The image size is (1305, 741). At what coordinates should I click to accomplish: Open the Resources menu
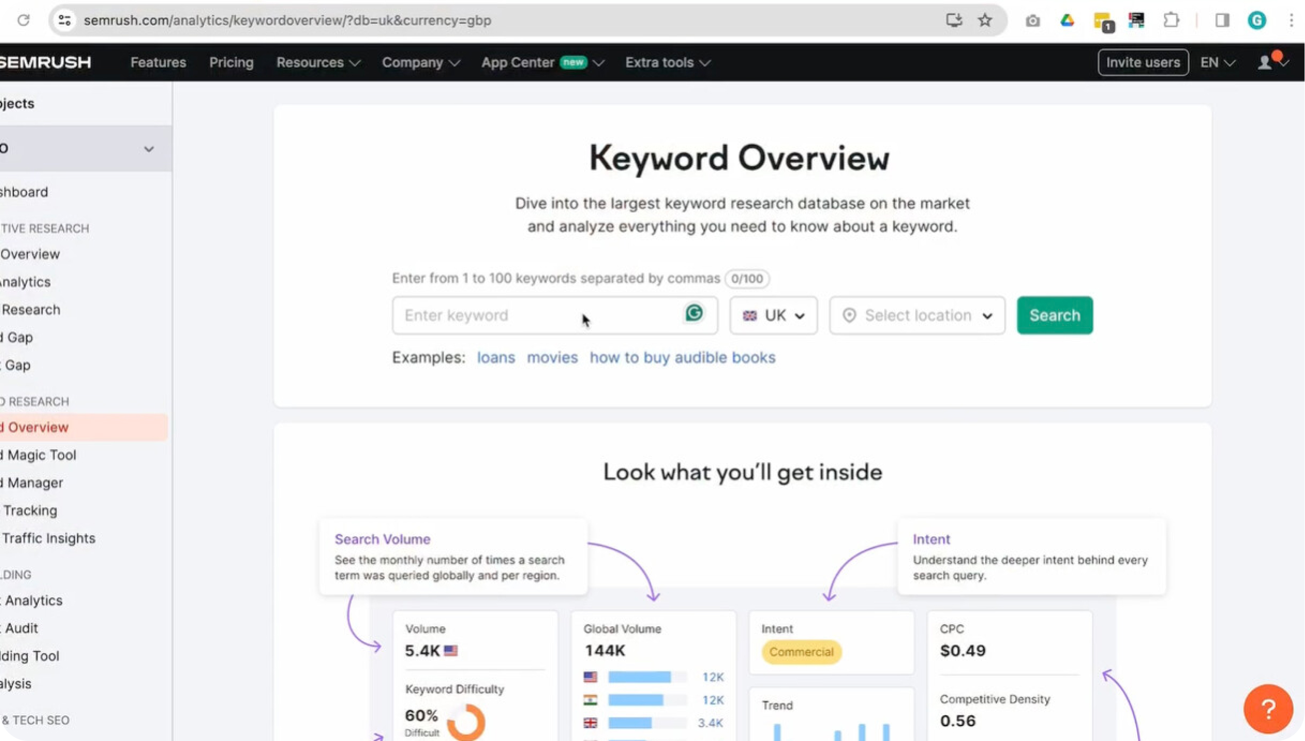[x=317, y=63]
